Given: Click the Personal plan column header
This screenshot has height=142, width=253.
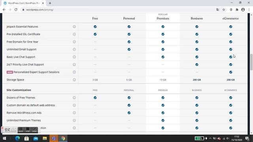Looking at the screenshot, I should 129,19.
